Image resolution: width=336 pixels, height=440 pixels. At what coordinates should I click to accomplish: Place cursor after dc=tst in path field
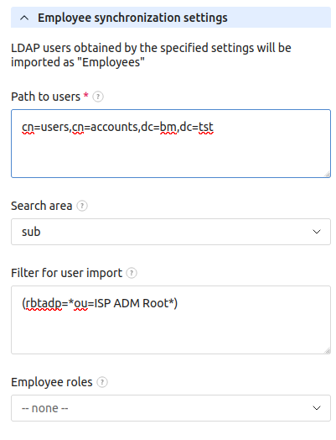[x=215, y=127]
